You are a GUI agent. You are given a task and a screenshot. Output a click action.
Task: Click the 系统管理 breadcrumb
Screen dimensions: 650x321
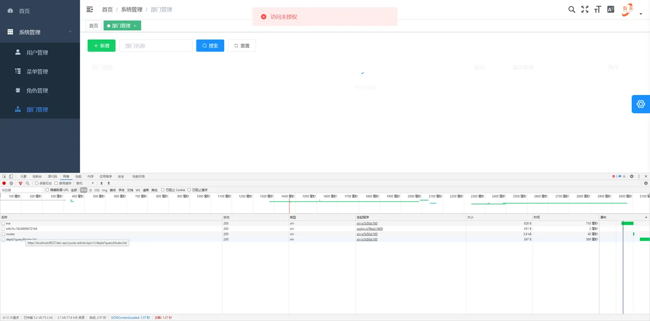click(x=132, y=9)
